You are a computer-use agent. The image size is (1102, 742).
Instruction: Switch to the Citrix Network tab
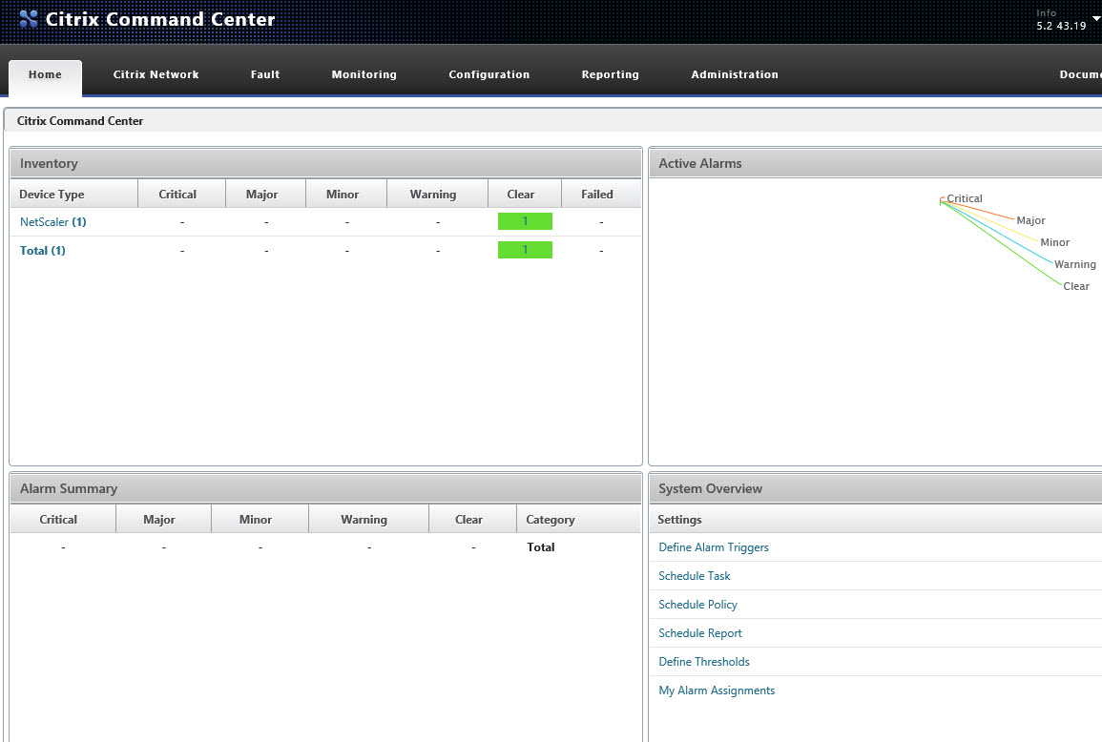coord(156,73)
